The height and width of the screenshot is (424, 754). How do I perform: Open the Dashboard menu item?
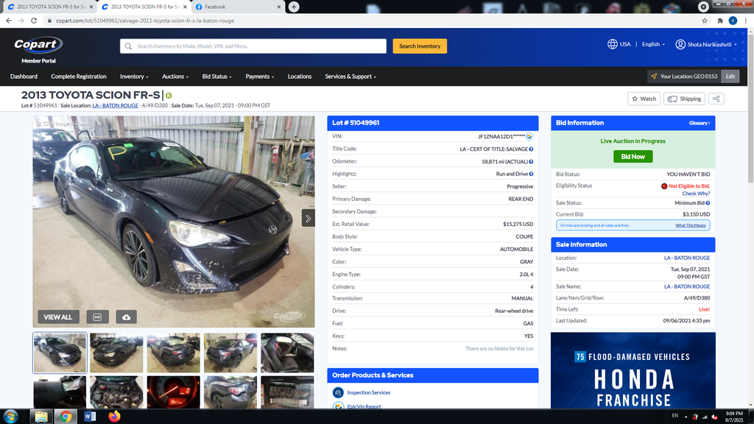click(x=24, y=77)
